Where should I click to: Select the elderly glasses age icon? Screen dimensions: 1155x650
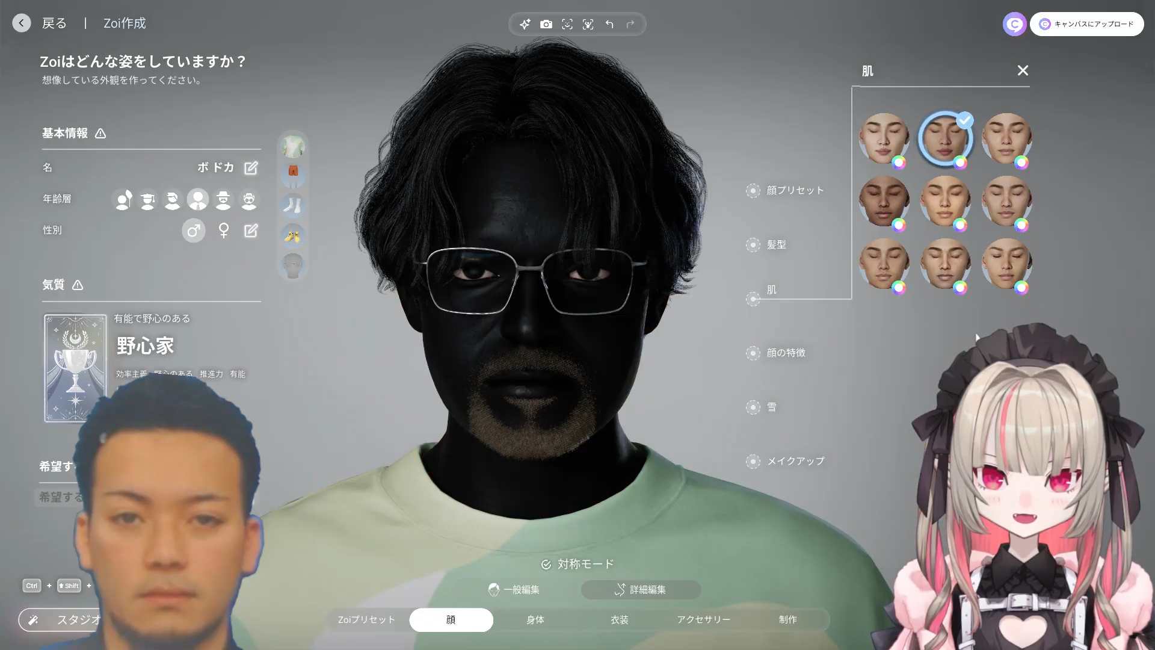point(248,199)
